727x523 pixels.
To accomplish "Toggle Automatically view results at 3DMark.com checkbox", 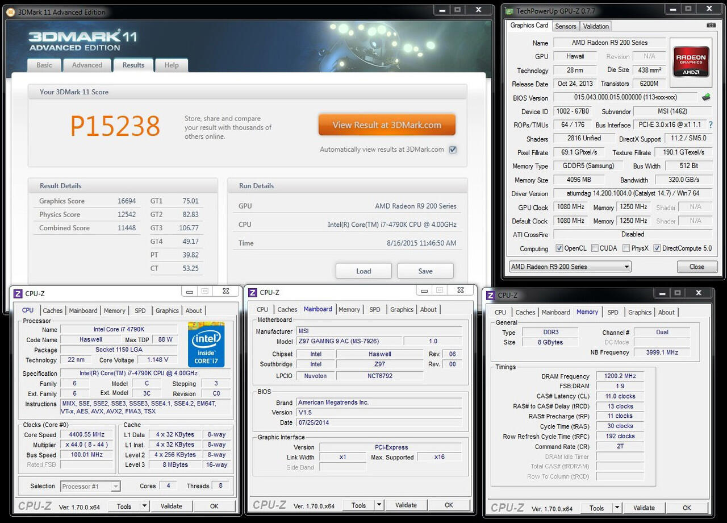I will 453,150.
